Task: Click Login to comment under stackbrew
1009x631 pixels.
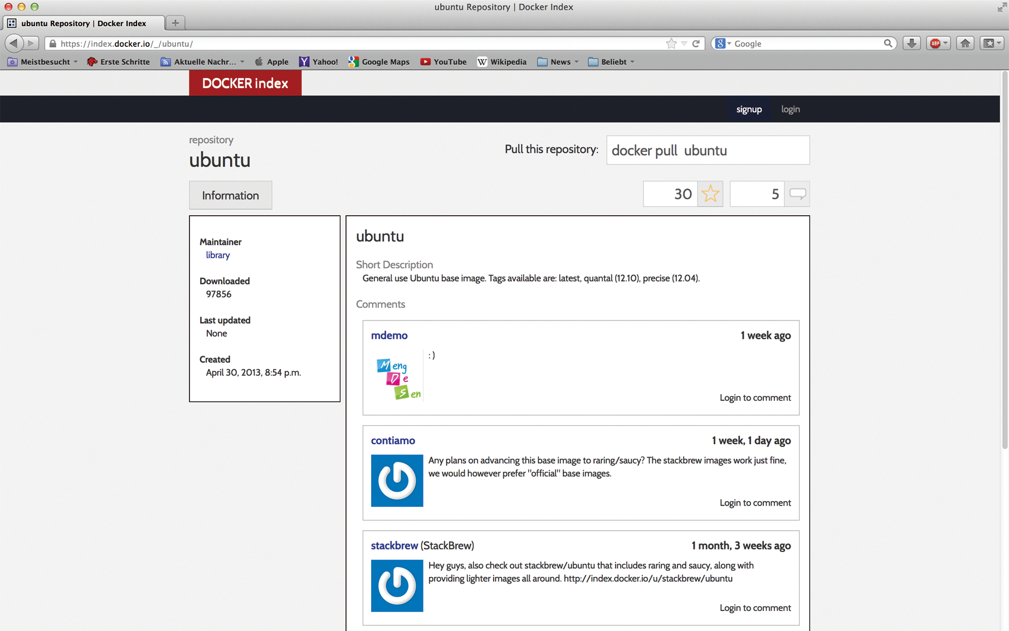Action: [x=755, y=608]
